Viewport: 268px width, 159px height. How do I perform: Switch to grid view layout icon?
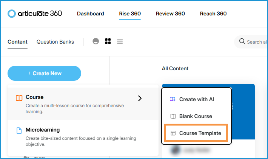pyautogui.click(x=108, y=41)
